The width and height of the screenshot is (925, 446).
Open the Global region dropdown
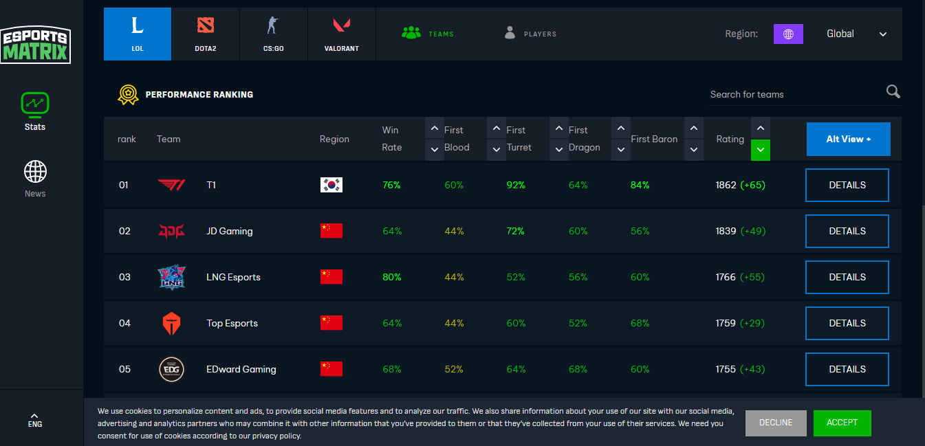pos(857,34)
